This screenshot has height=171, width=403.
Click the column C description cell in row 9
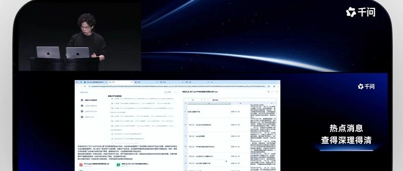click(x=264, y=136)
